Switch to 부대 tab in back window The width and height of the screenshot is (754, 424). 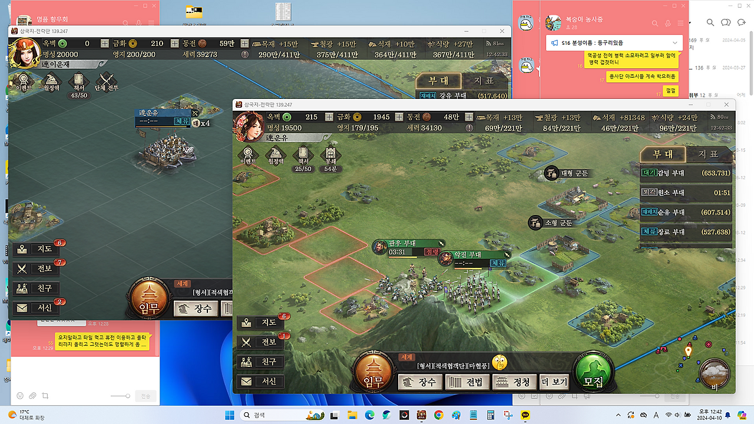click(438, 81)
